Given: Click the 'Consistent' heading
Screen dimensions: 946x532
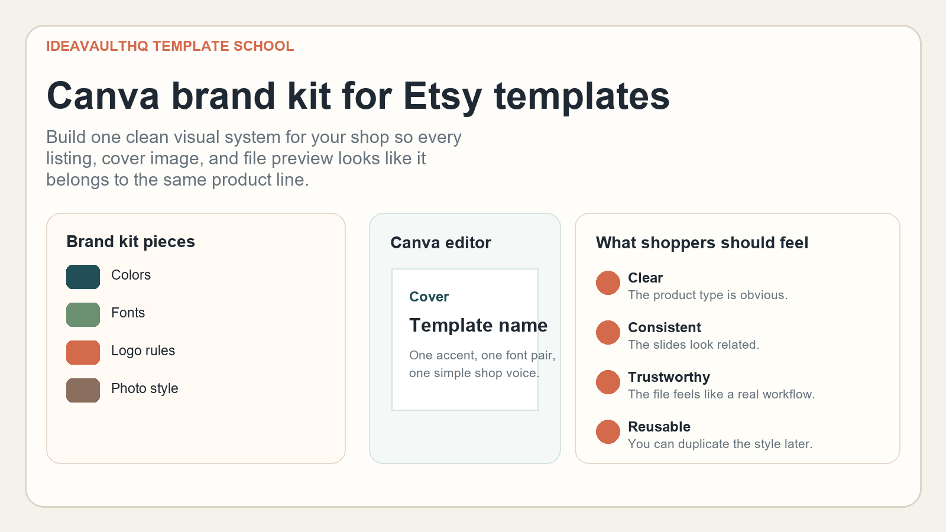Looking at the screenshot, I should coord(665,327).
